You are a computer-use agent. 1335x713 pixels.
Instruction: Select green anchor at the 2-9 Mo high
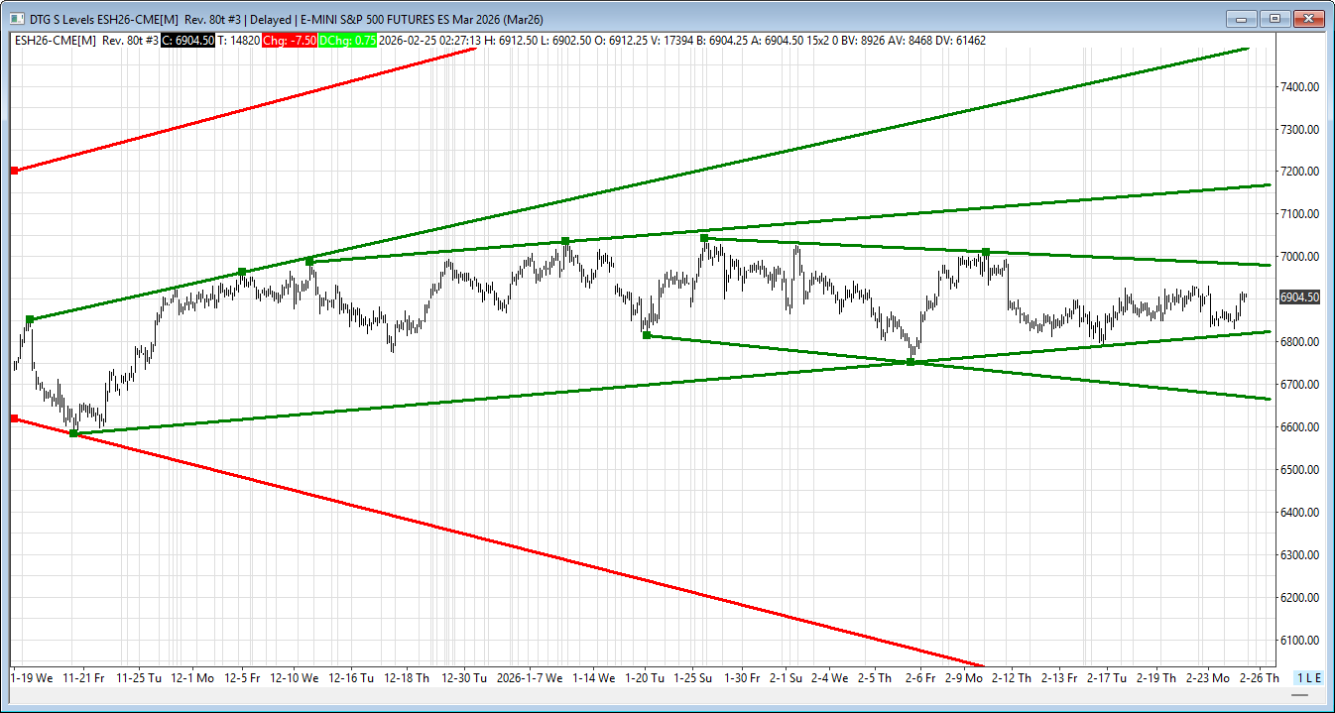click(986, 252)
